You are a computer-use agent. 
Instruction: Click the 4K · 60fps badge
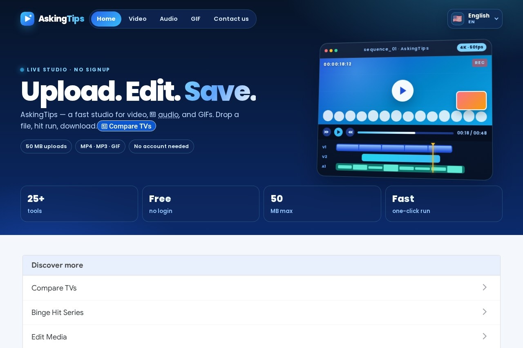point(472,47)
